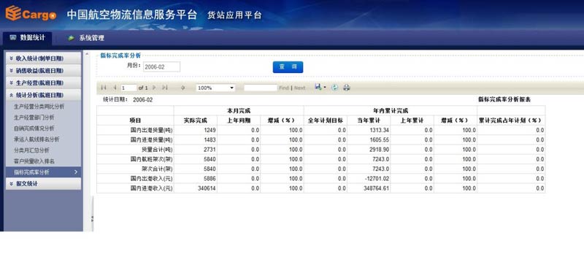
Task: Click 国内出港货量(吨) row label
Action: [151, 131]
